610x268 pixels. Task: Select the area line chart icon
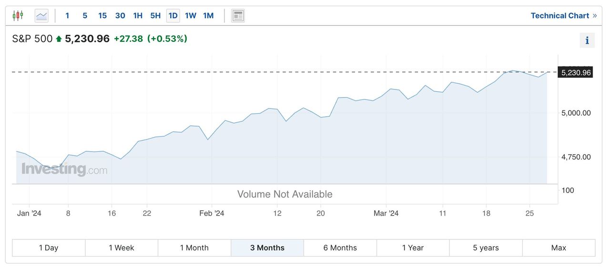[x=41, y=16]
